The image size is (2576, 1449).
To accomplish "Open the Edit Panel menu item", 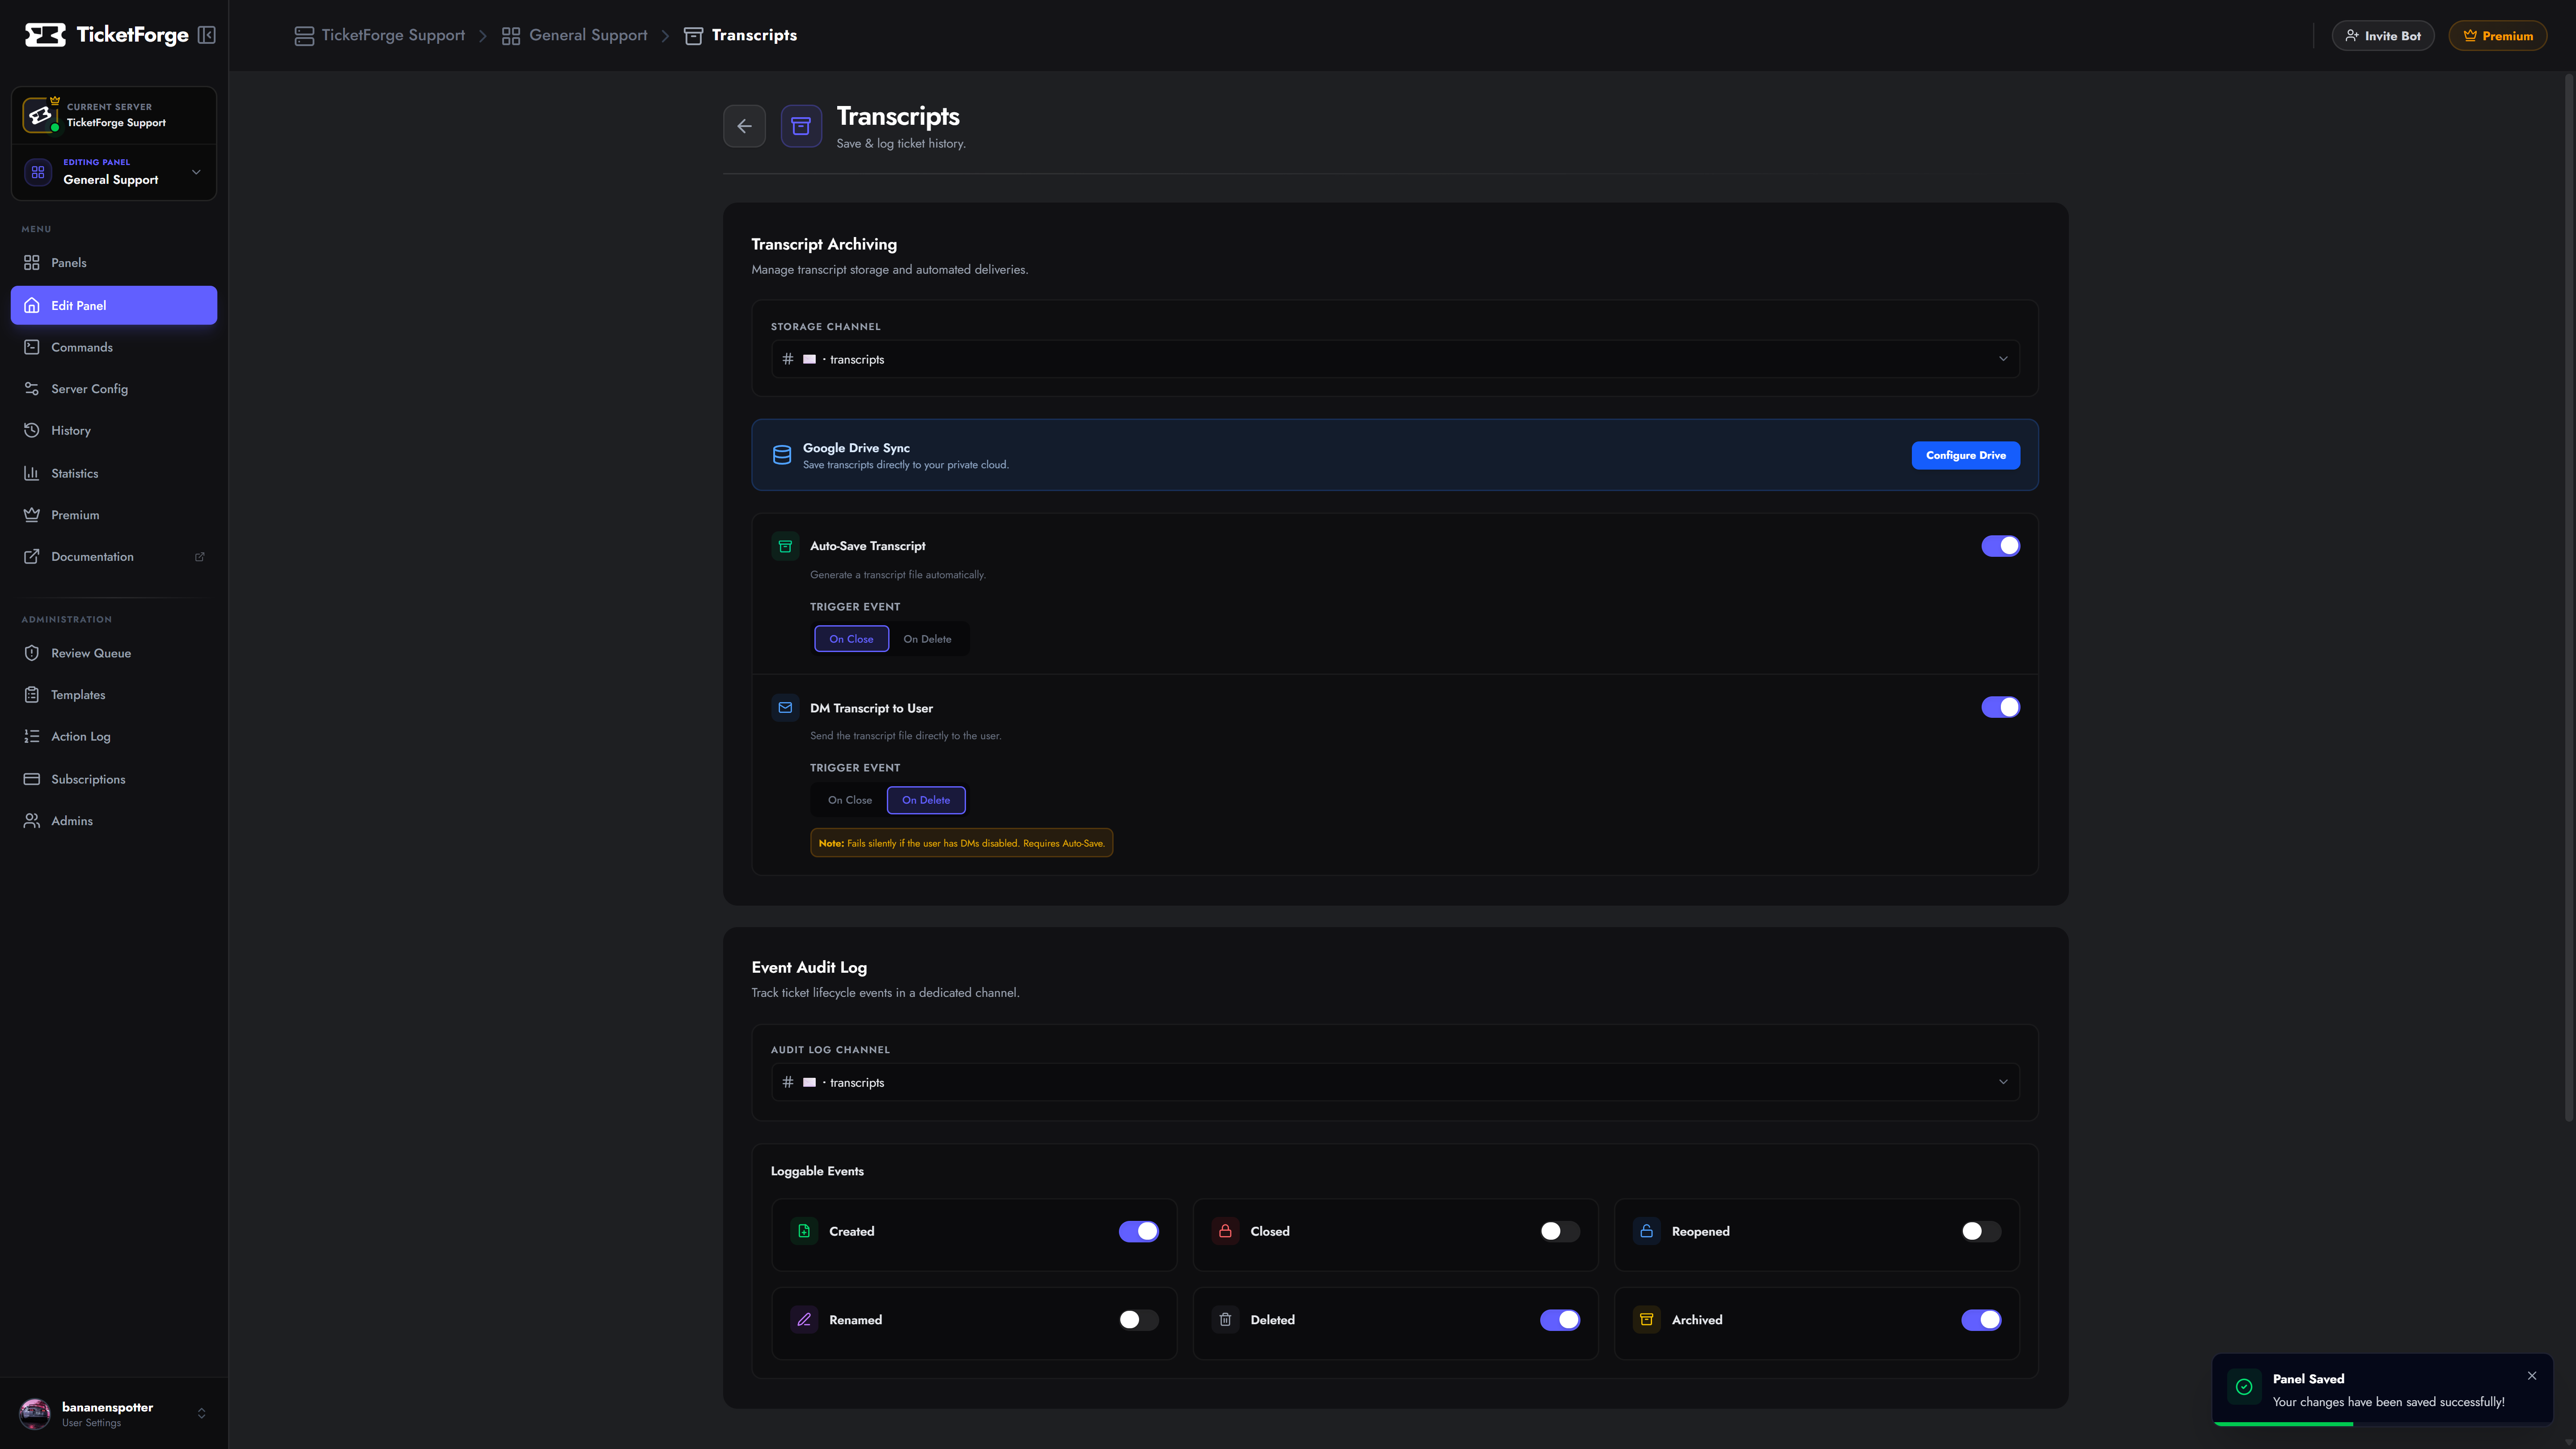I will [114, 305].
